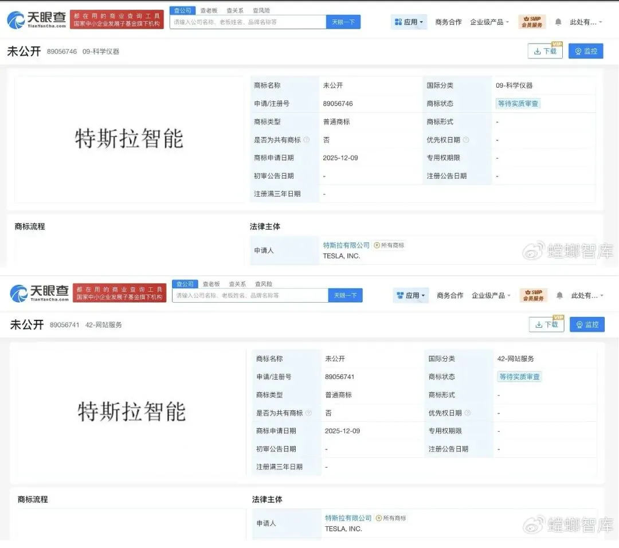Click the 法律主体 heading on the 89056741 page
The height and width of the screenshot is (548, 619).
(267, 499)
